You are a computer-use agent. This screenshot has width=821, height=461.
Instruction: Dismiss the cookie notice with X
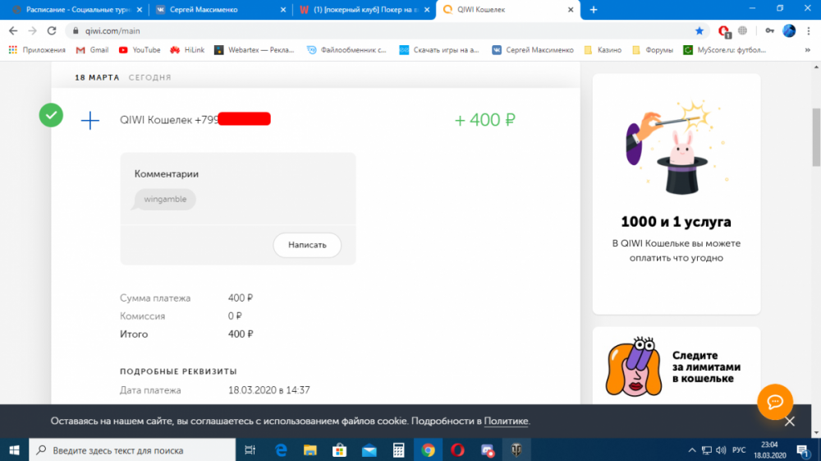[789, 421]
